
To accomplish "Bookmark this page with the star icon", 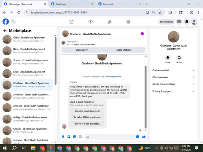I will [x=160, y=13].
